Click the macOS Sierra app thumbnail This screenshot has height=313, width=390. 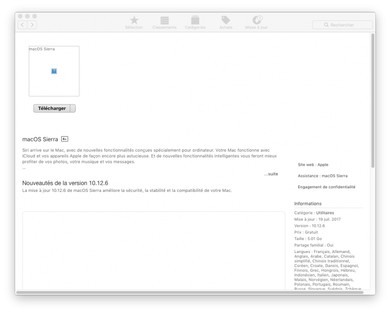tap(54, 71)
